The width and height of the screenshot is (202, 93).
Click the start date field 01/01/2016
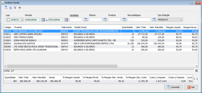tap(32, 20)
